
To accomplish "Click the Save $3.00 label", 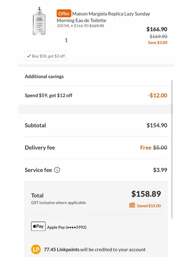I will (157, 42).
